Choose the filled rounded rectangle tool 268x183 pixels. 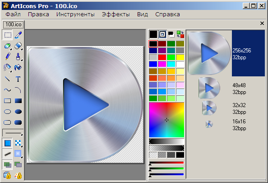tap(18, 122)
